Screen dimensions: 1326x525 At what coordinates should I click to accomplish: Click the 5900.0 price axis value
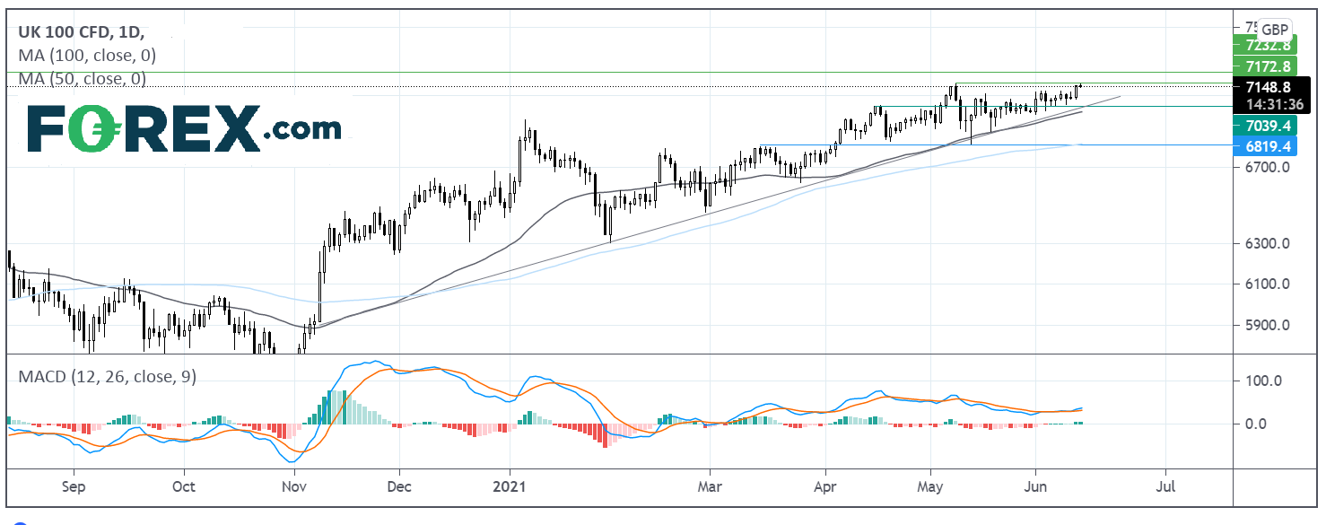tap(1266, 325)
